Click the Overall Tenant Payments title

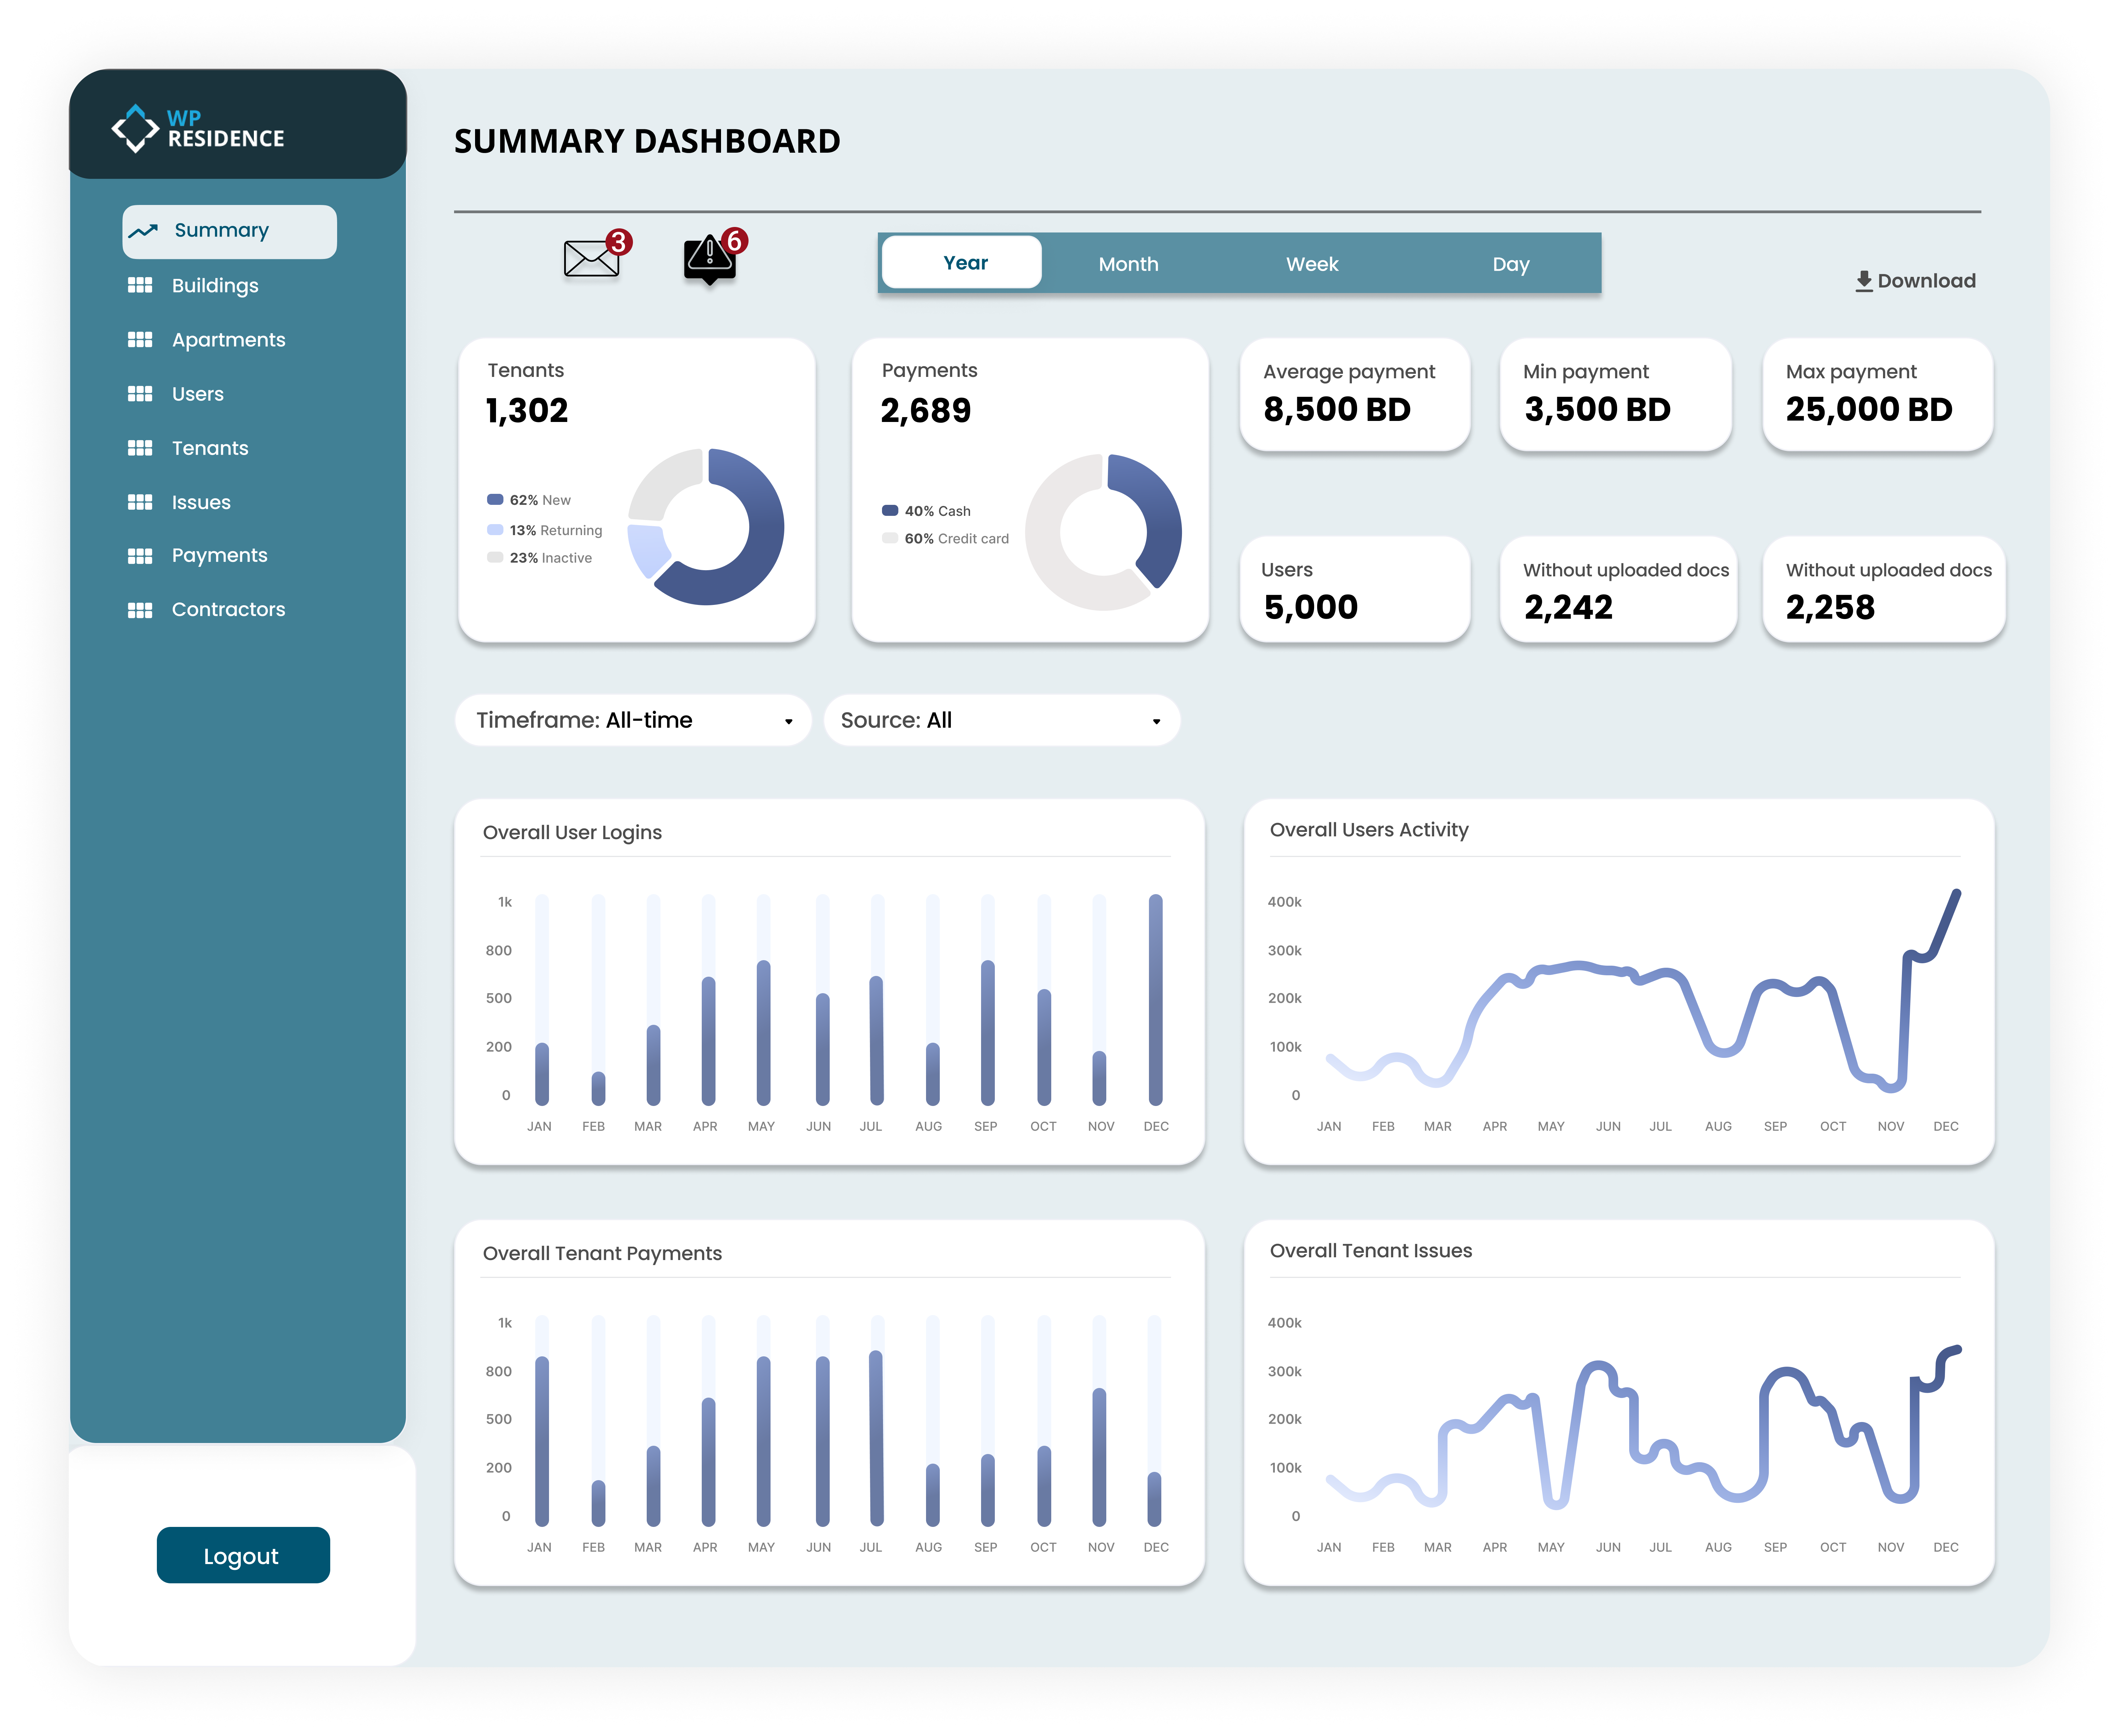602,1254
